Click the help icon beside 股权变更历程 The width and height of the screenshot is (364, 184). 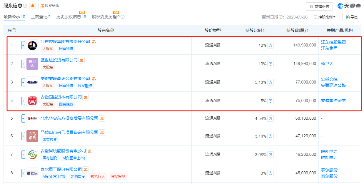[123, 17]
